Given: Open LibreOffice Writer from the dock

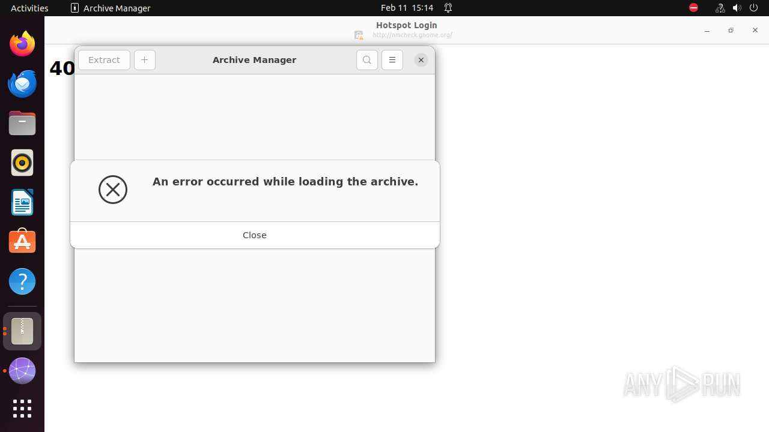Looking at the screenshot, I should 22,202.
